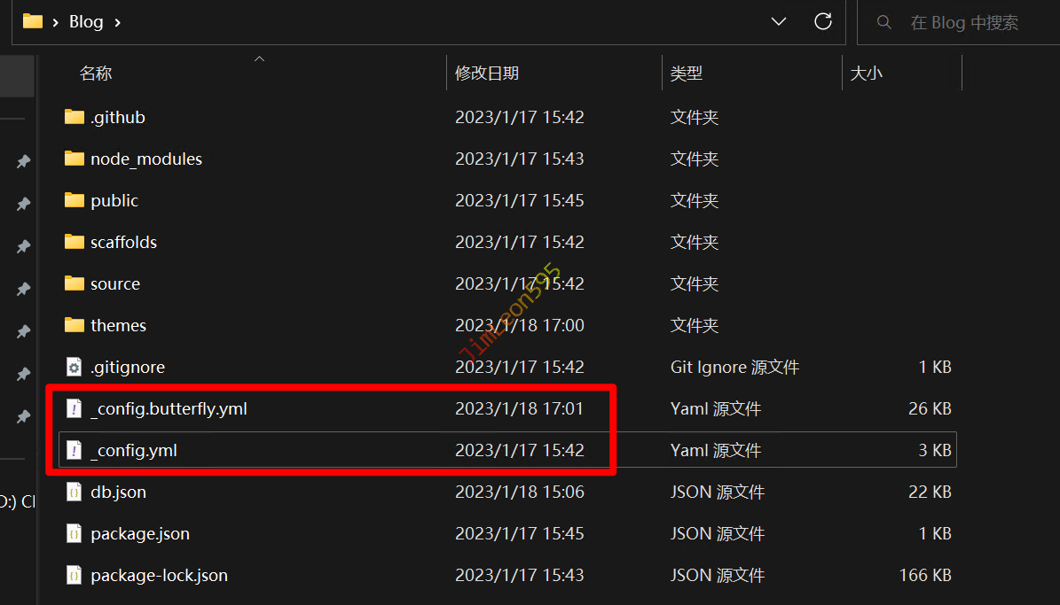Select the themes folder name
1060x605 pixels.
(x=118, y=325)
